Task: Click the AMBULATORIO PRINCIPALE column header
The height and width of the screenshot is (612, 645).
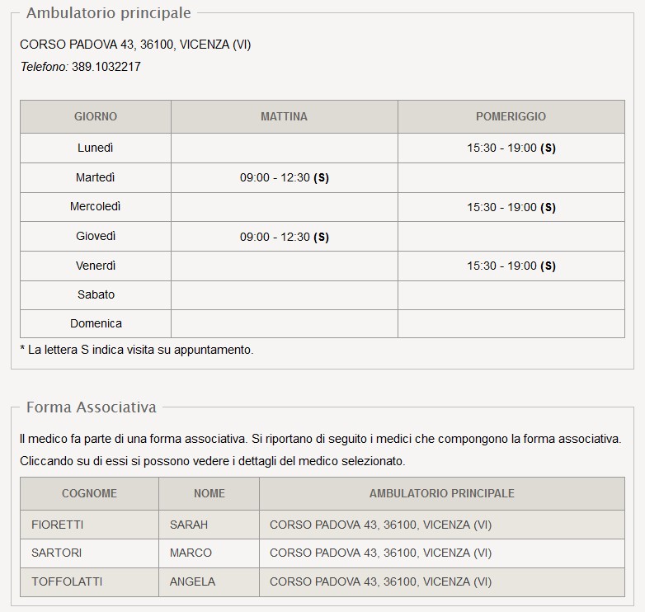Action: coord(441,493)
